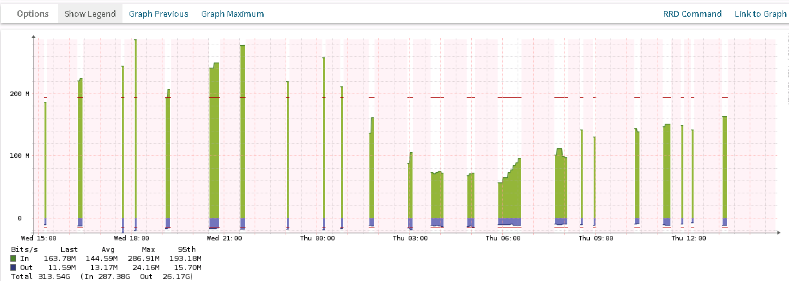The width and height of the screenshot is (789, 281).
Task: Click the Thu 12:00 axis label
Action: [688, 238]
